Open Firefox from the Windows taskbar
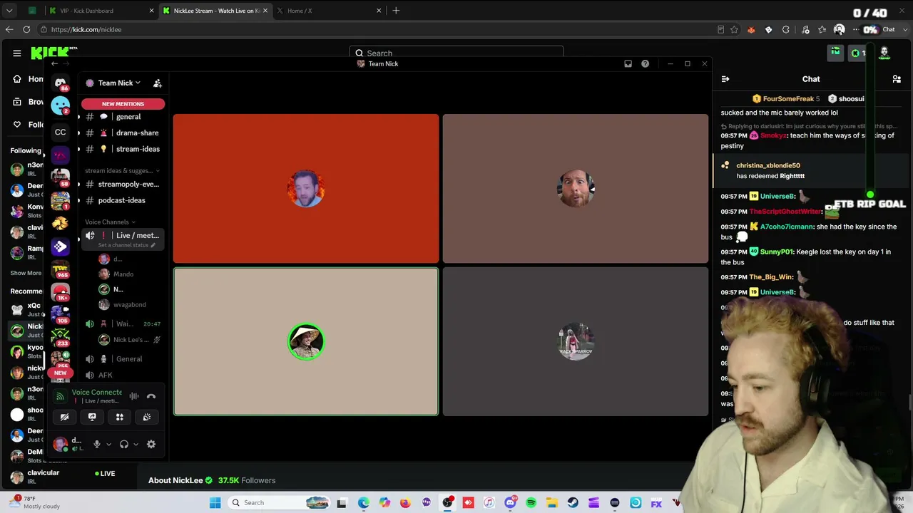The image size is (913, 513). [x=405, y=503]
